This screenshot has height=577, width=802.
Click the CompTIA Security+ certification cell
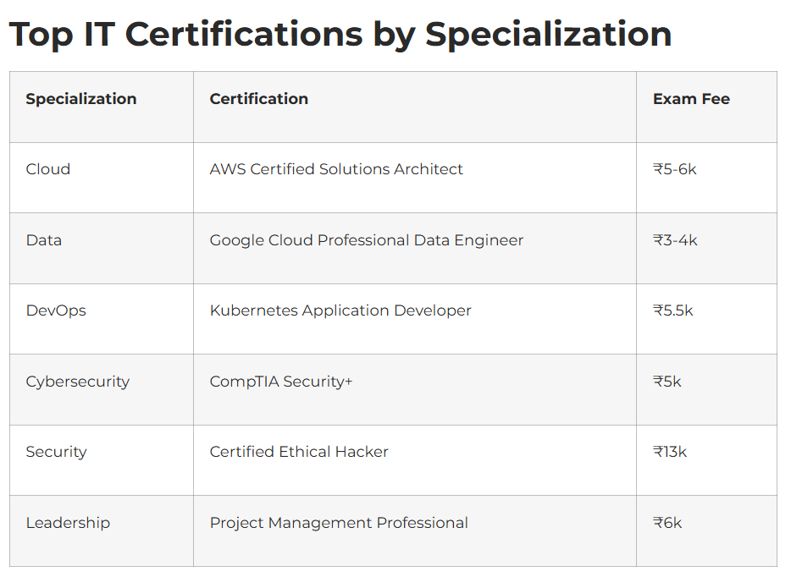pyautogui.click(x=281, y=382)
